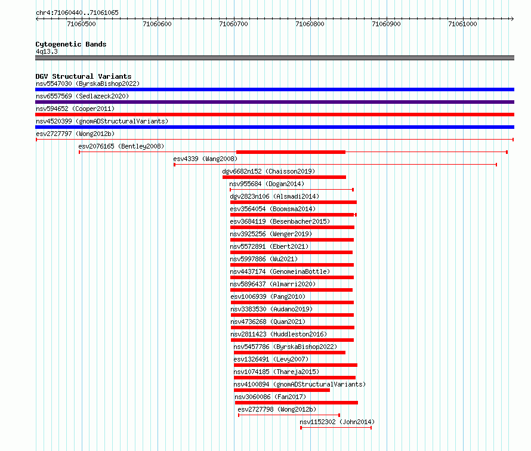Image resolution: width=531 pixels, height=451 pixels.
Task: Click the thin line under nsv1152302 (John2014)
Action: coord(336,428)
